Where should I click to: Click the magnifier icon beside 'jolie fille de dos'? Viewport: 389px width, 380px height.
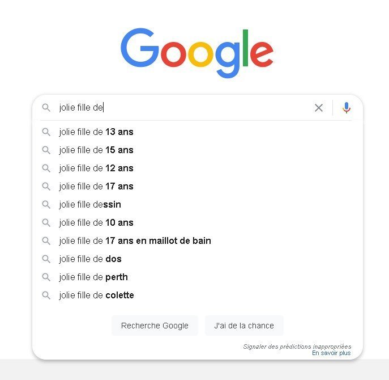[x=46, y=259]
